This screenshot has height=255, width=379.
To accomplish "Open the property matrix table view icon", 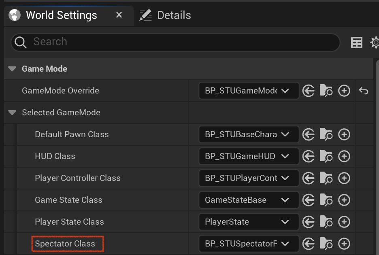I will coord(356,42).
